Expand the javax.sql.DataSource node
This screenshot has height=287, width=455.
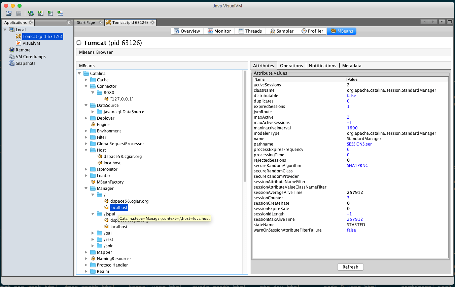[93, 112]
